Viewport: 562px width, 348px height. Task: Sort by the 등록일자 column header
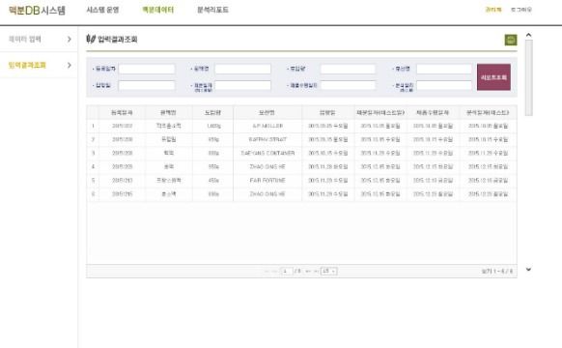click(x=122, y=113)
